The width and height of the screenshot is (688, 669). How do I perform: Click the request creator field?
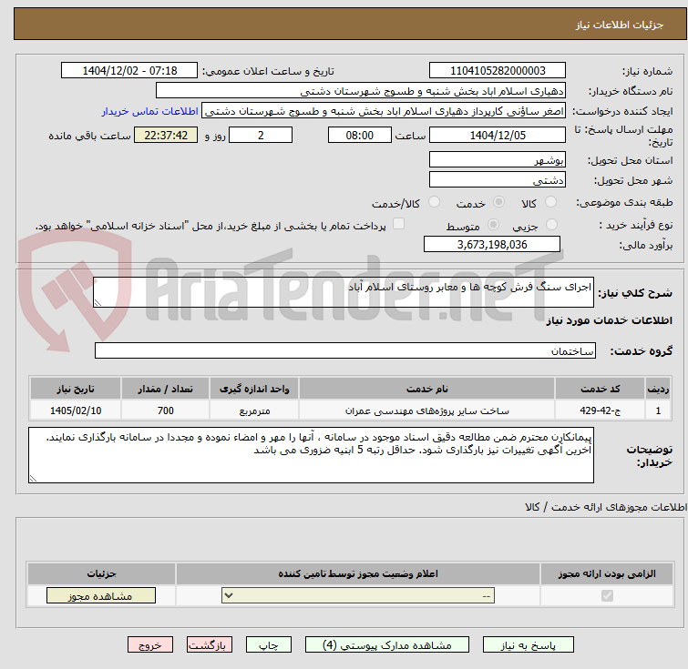click(x=384, y=111)
